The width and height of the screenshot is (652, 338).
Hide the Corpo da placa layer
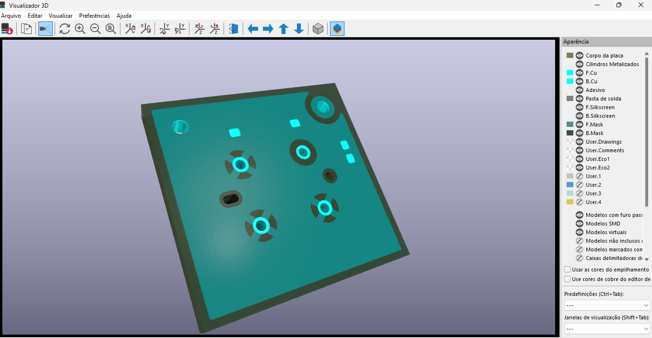580,56
